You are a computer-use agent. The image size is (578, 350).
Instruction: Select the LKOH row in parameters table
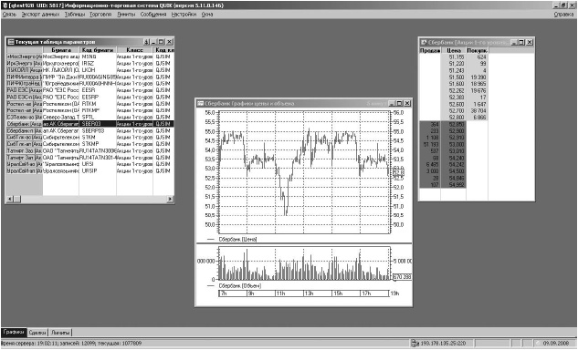pyautogui.click(x=89, y=70)
